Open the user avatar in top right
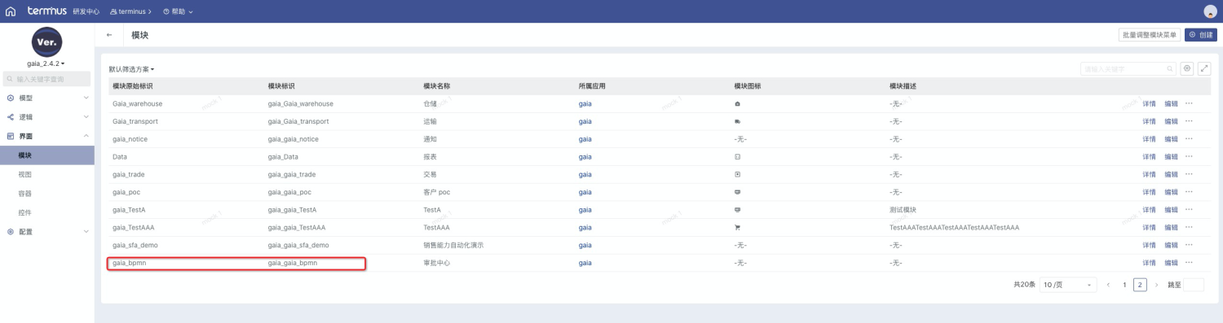This screenshot has width=1223, height=323. click(x=1210, y=11)
